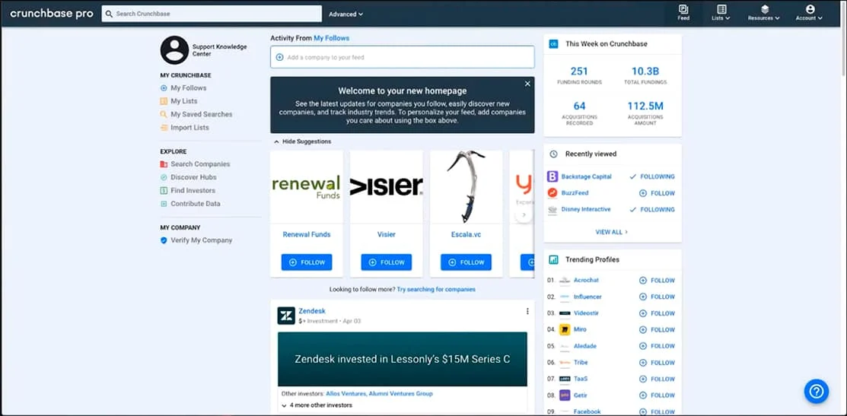Image resolution: width=847 pixels, height=416 pixels.
Task: Collapse suggestions with Hide Suggestions
Action: [303, 141]
